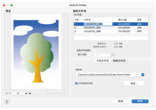The width and height of the screenshot is (156, 110).
Task: Go to first page in preview
Action: point(7,93)
